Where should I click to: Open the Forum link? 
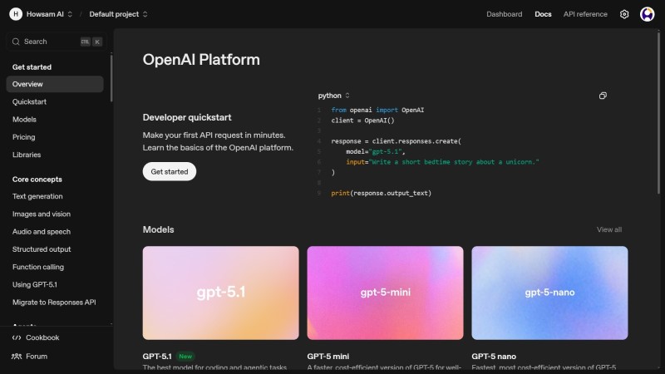pos(37,357)
